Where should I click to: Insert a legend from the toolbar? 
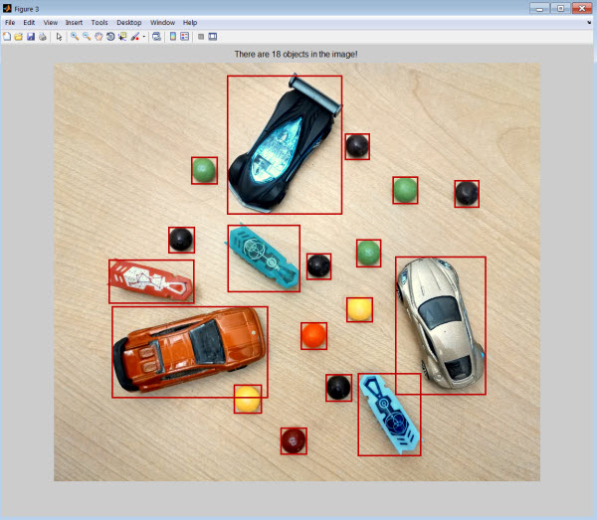185,37
